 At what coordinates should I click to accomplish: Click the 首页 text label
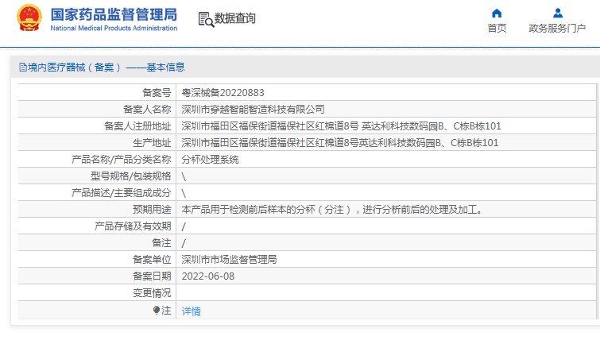coord(497,29)
